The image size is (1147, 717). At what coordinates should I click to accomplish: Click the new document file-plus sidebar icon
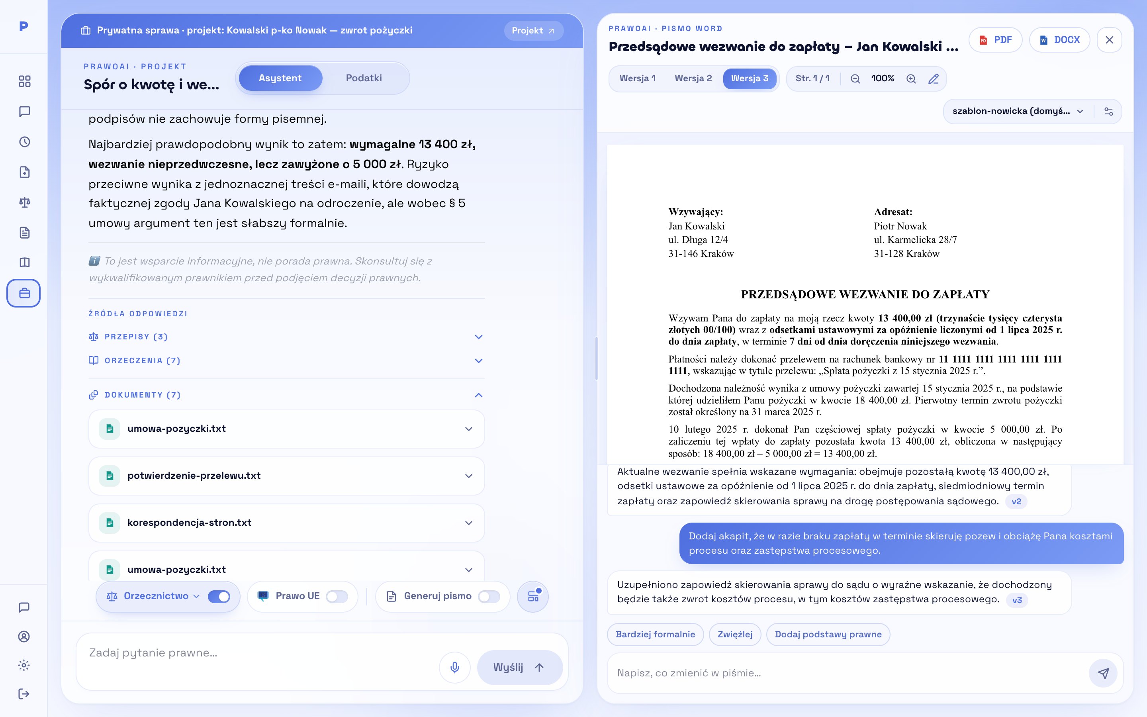tap(24, 172)
